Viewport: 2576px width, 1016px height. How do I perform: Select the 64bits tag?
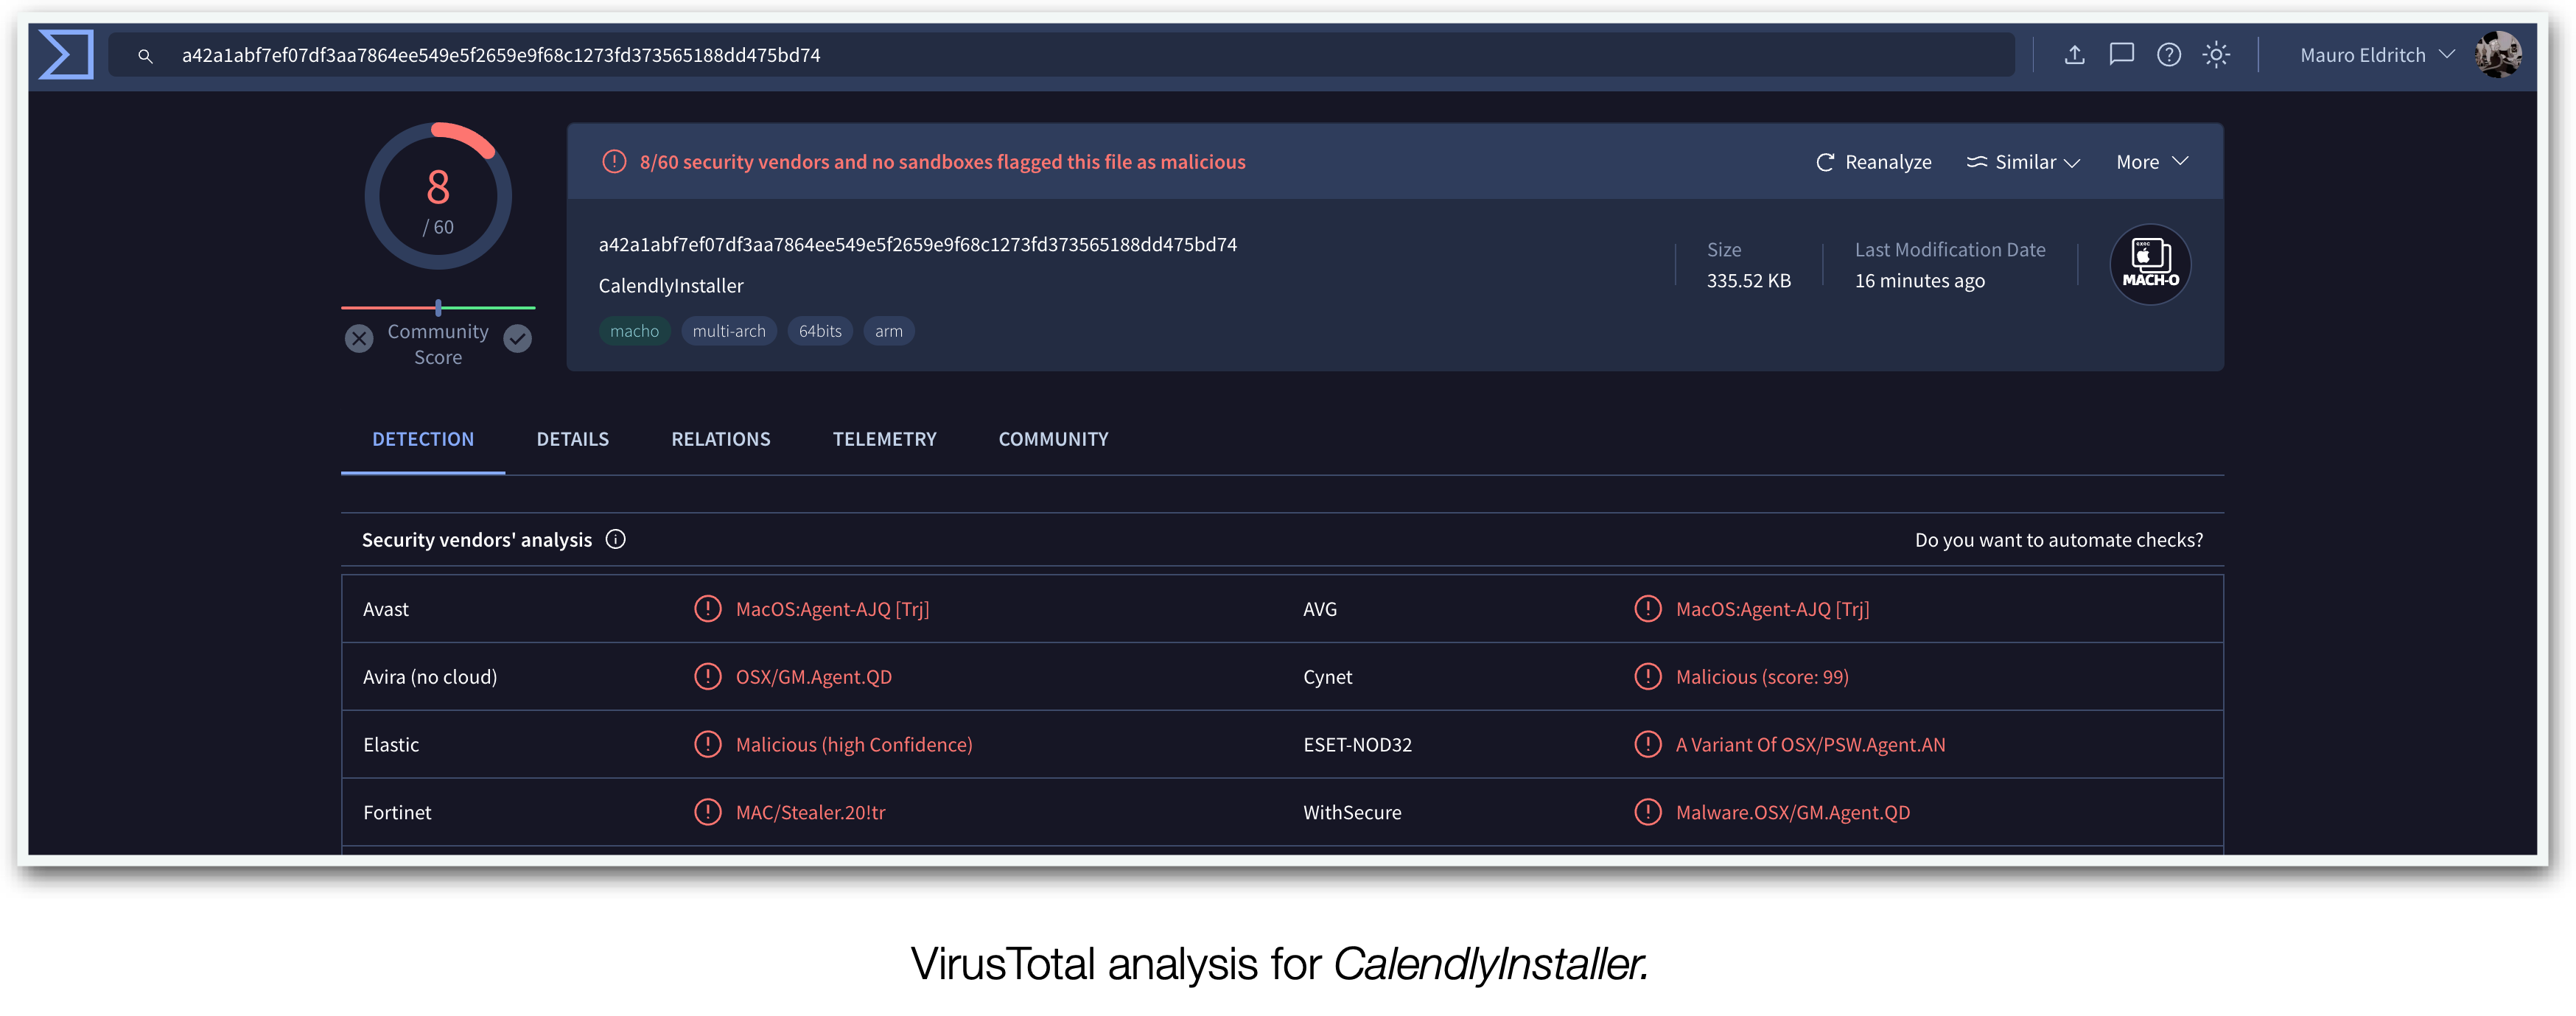[820, 331]
